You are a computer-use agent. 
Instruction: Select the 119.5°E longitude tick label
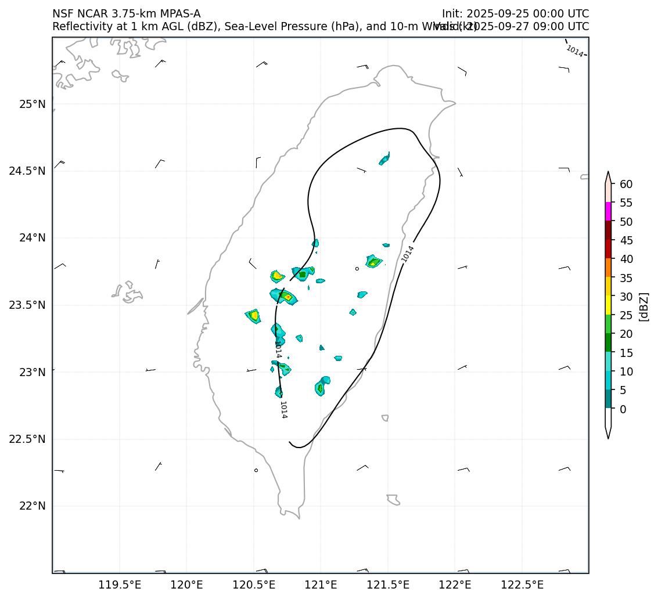point(120,584)
